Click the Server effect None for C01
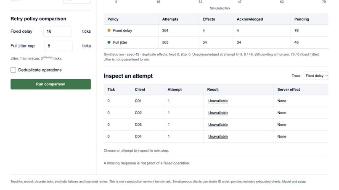 tap(282, 101)
